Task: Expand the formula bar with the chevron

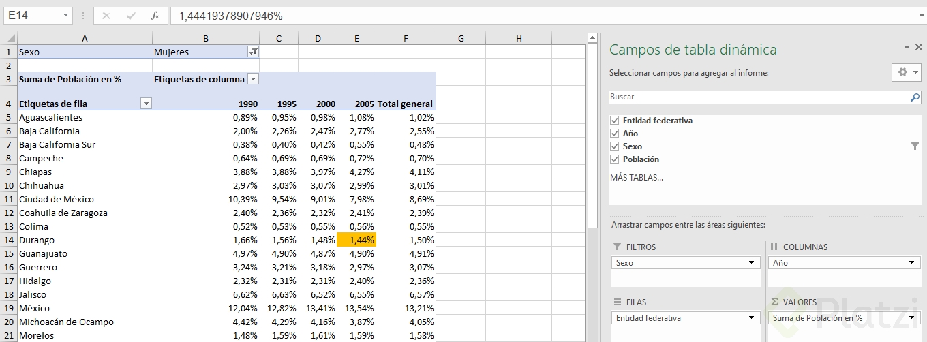Action: tap(920, 15)
